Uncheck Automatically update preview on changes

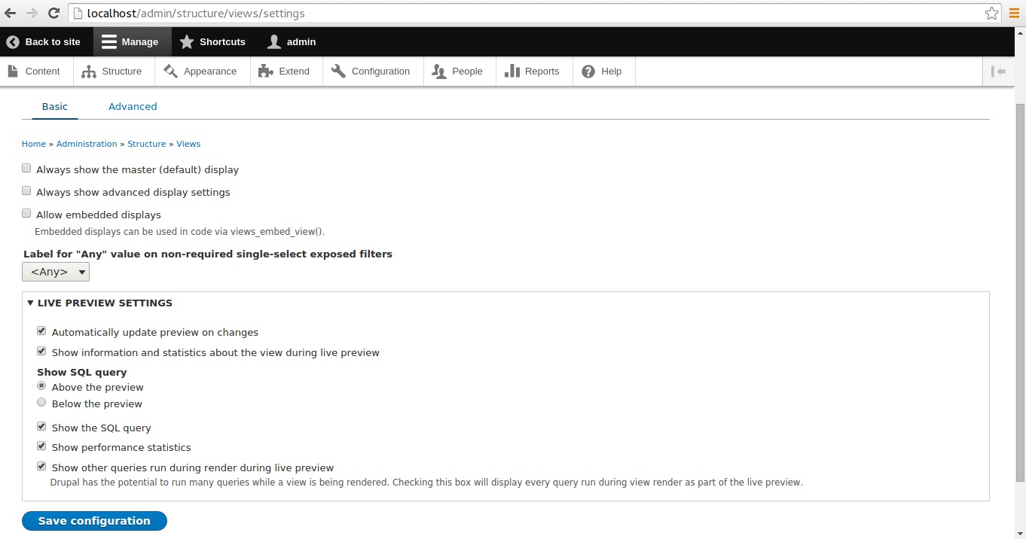click(41, 331)
